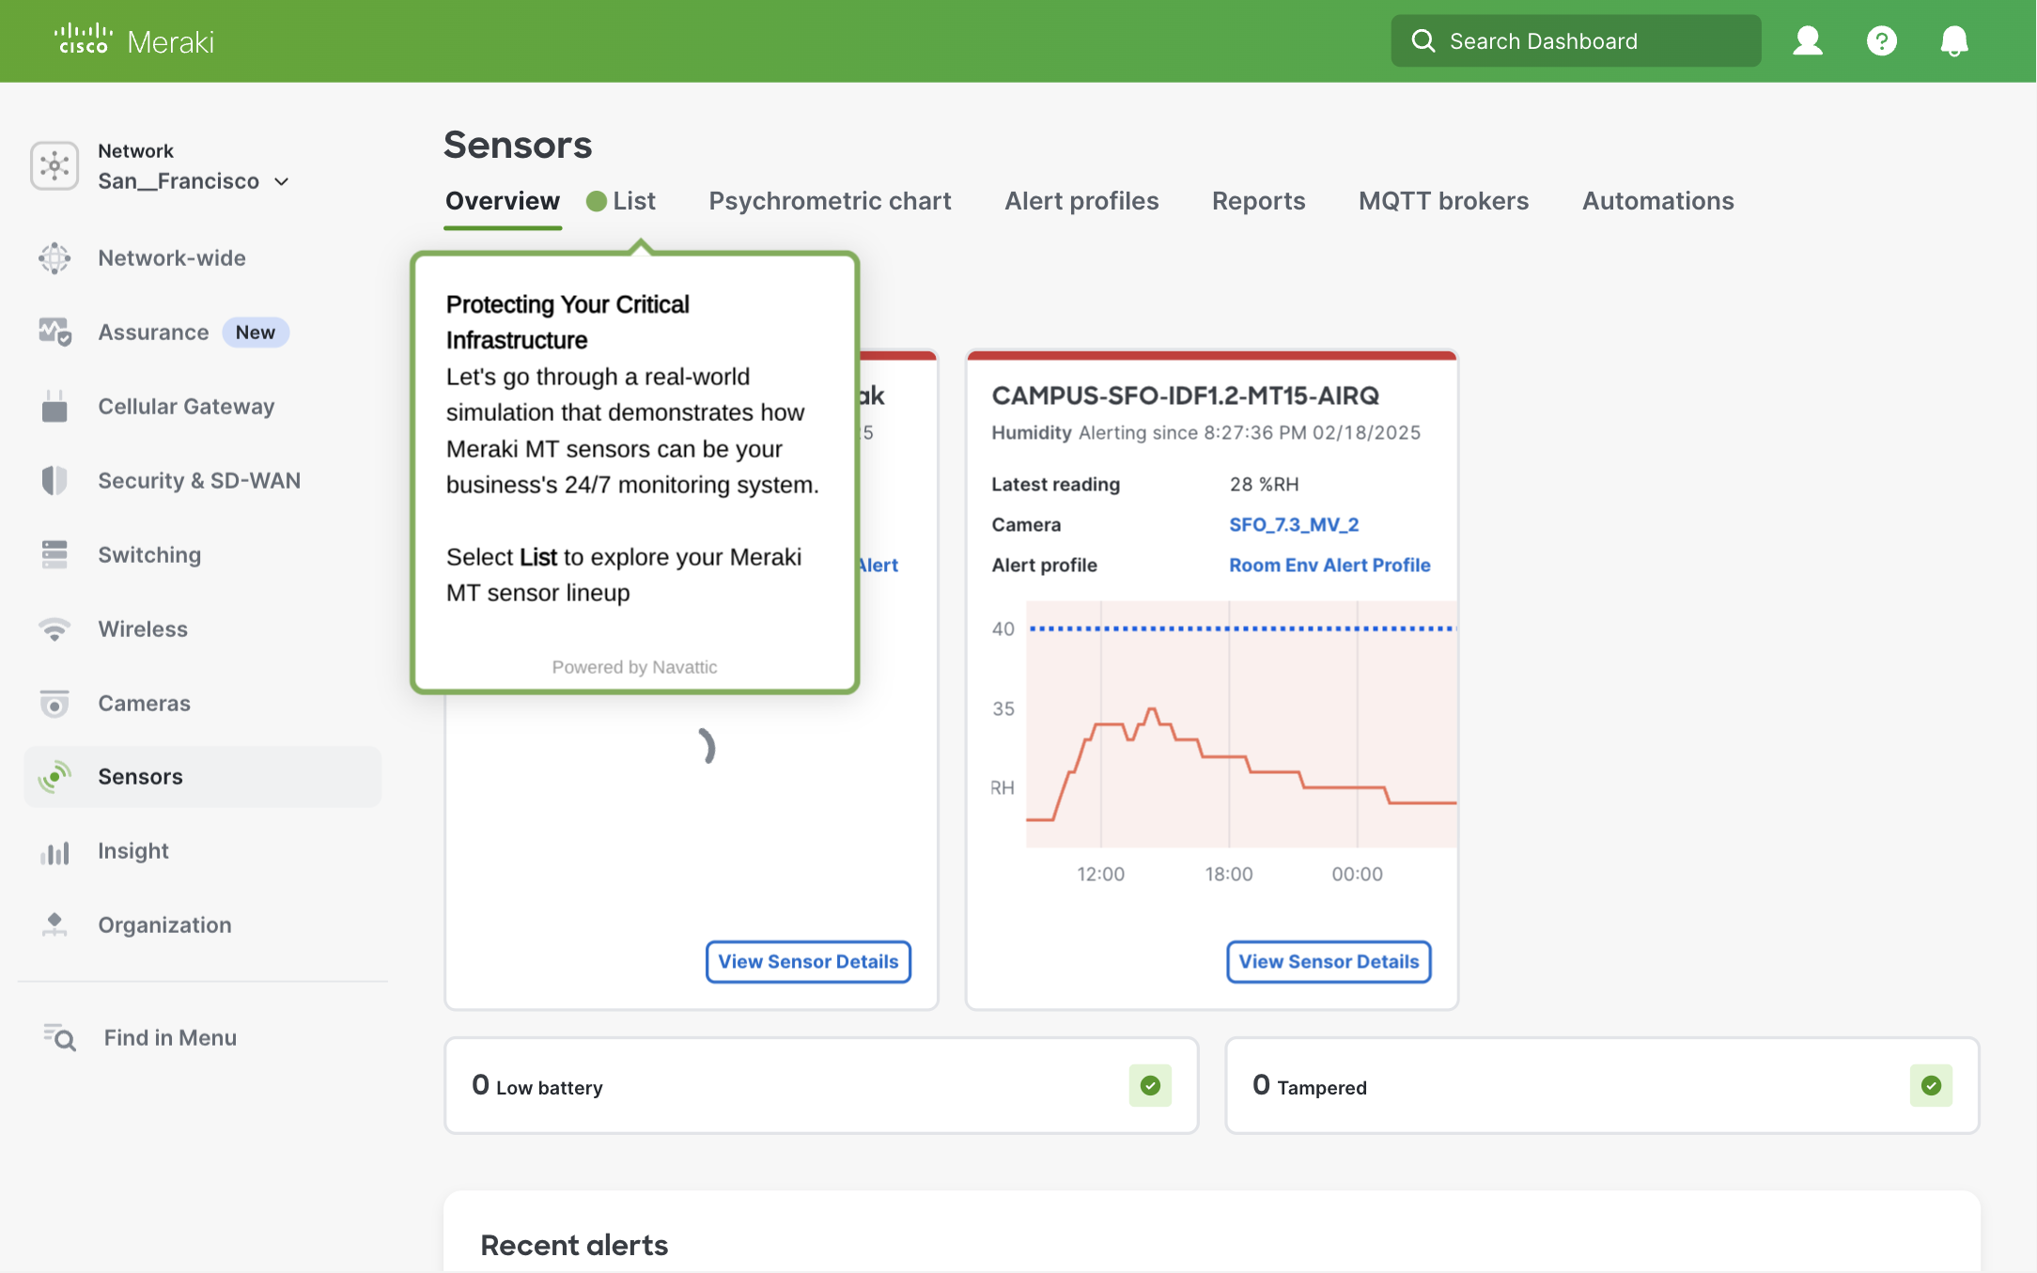The width and height of the screenshot is (2037, 1273).
Task: Open the help question mark icon
Action: (x=1881, y=41)
